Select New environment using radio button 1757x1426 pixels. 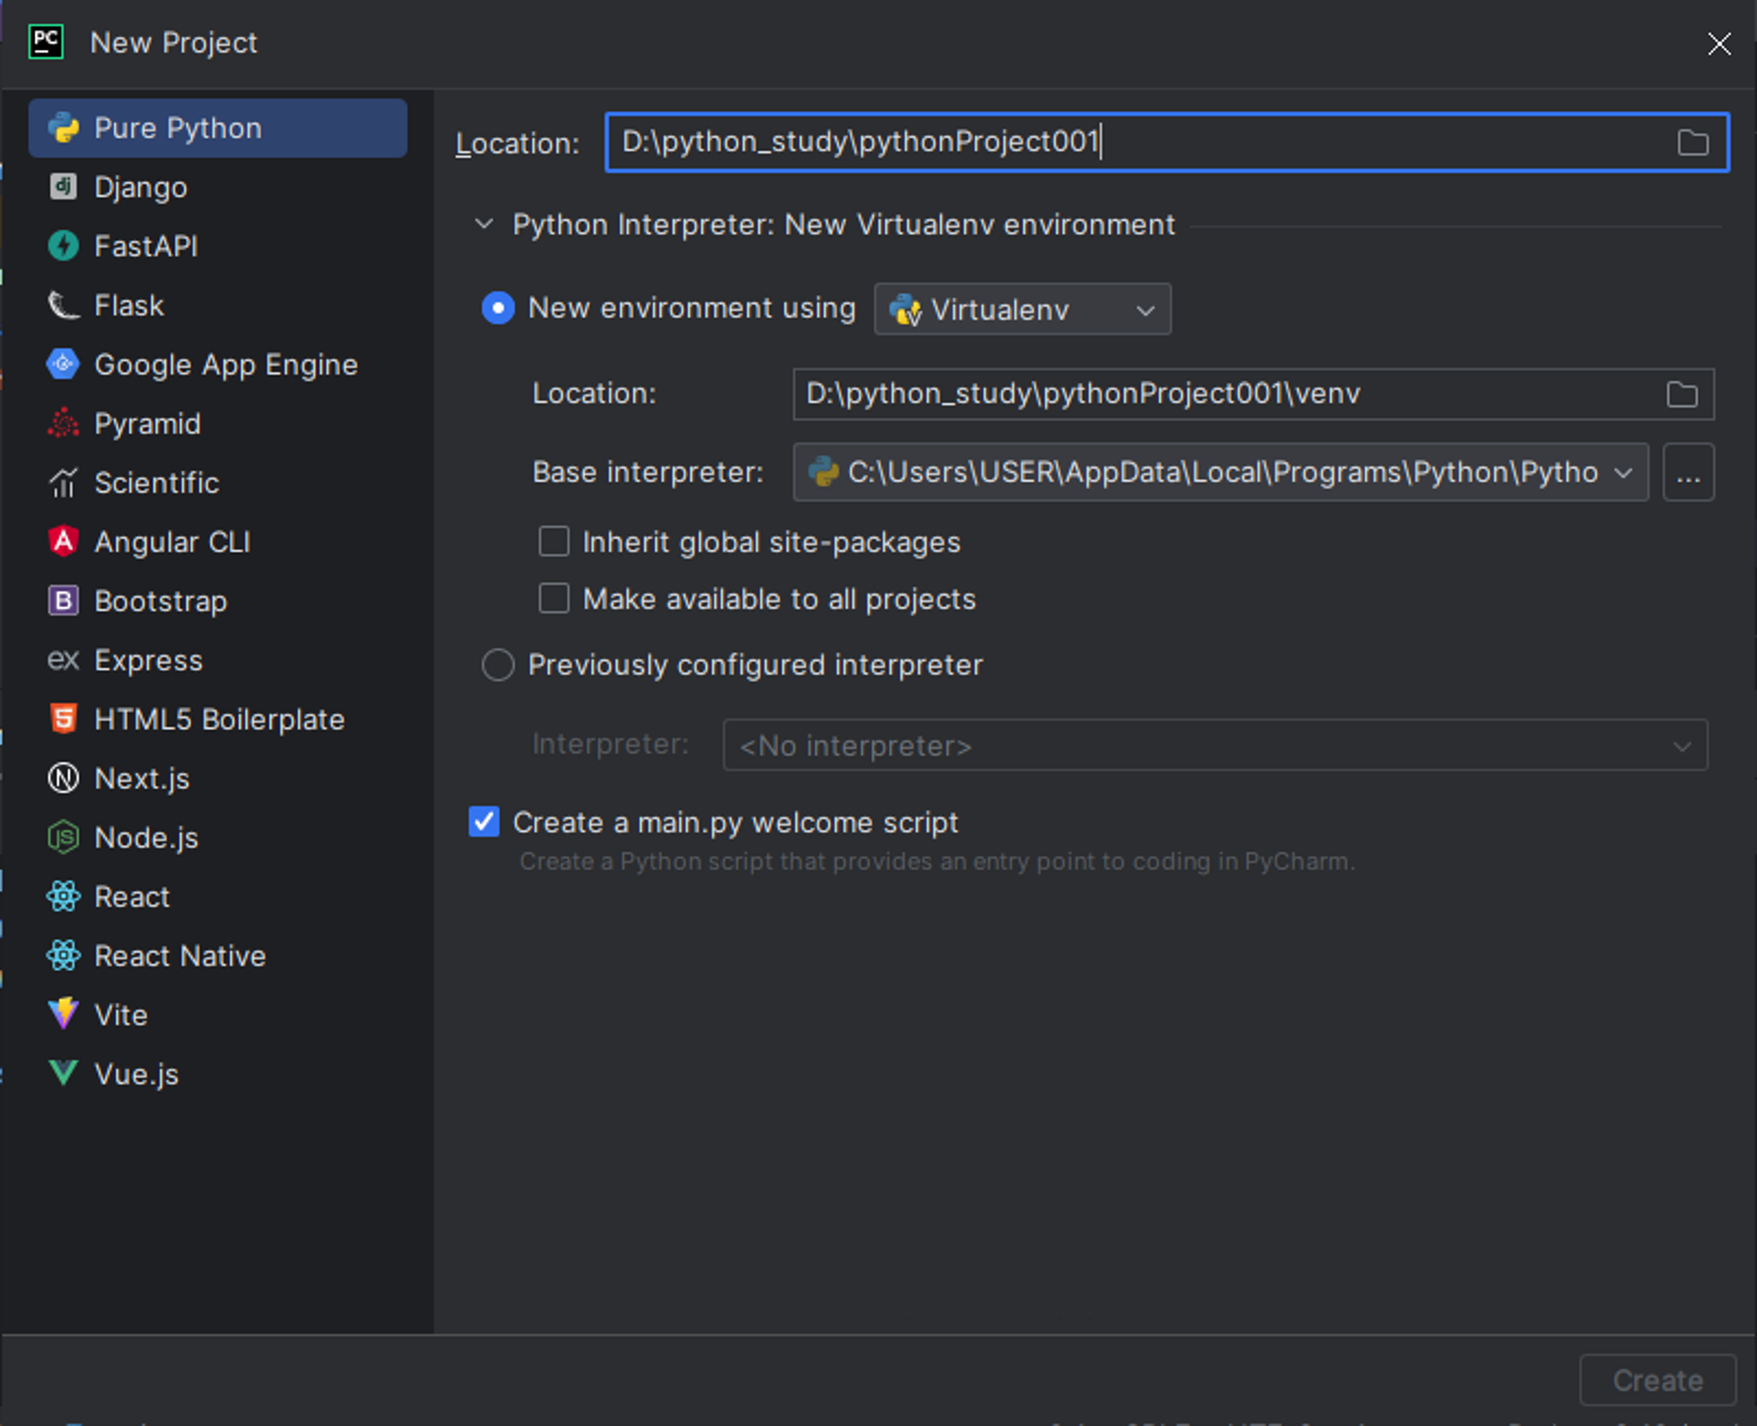click(498, 308)
